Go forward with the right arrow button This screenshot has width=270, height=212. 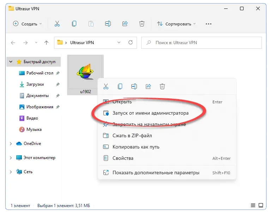point(25,42)
